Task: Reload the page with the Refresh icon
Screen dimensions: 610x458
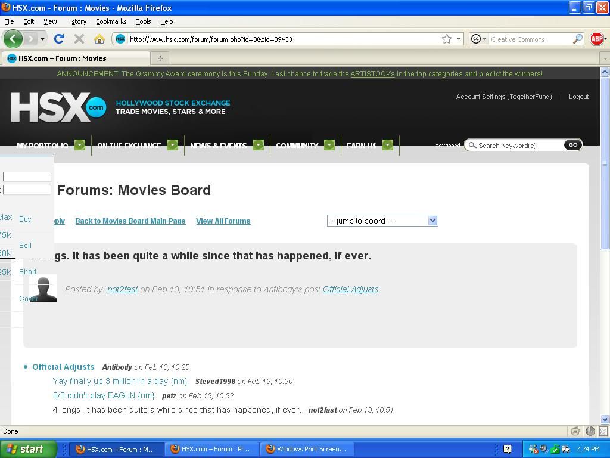Action: [58, 39]
